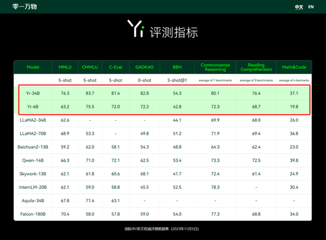Select the Yi-34B model row label
The height and width of the screenshot is (240, 326).
coord(33,94)
